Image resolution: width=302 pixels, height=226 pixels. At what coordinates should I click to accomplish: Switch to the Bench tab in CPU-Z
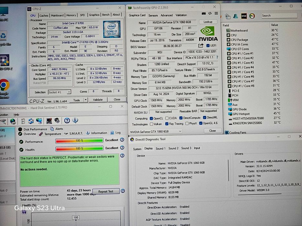[106, 15]
